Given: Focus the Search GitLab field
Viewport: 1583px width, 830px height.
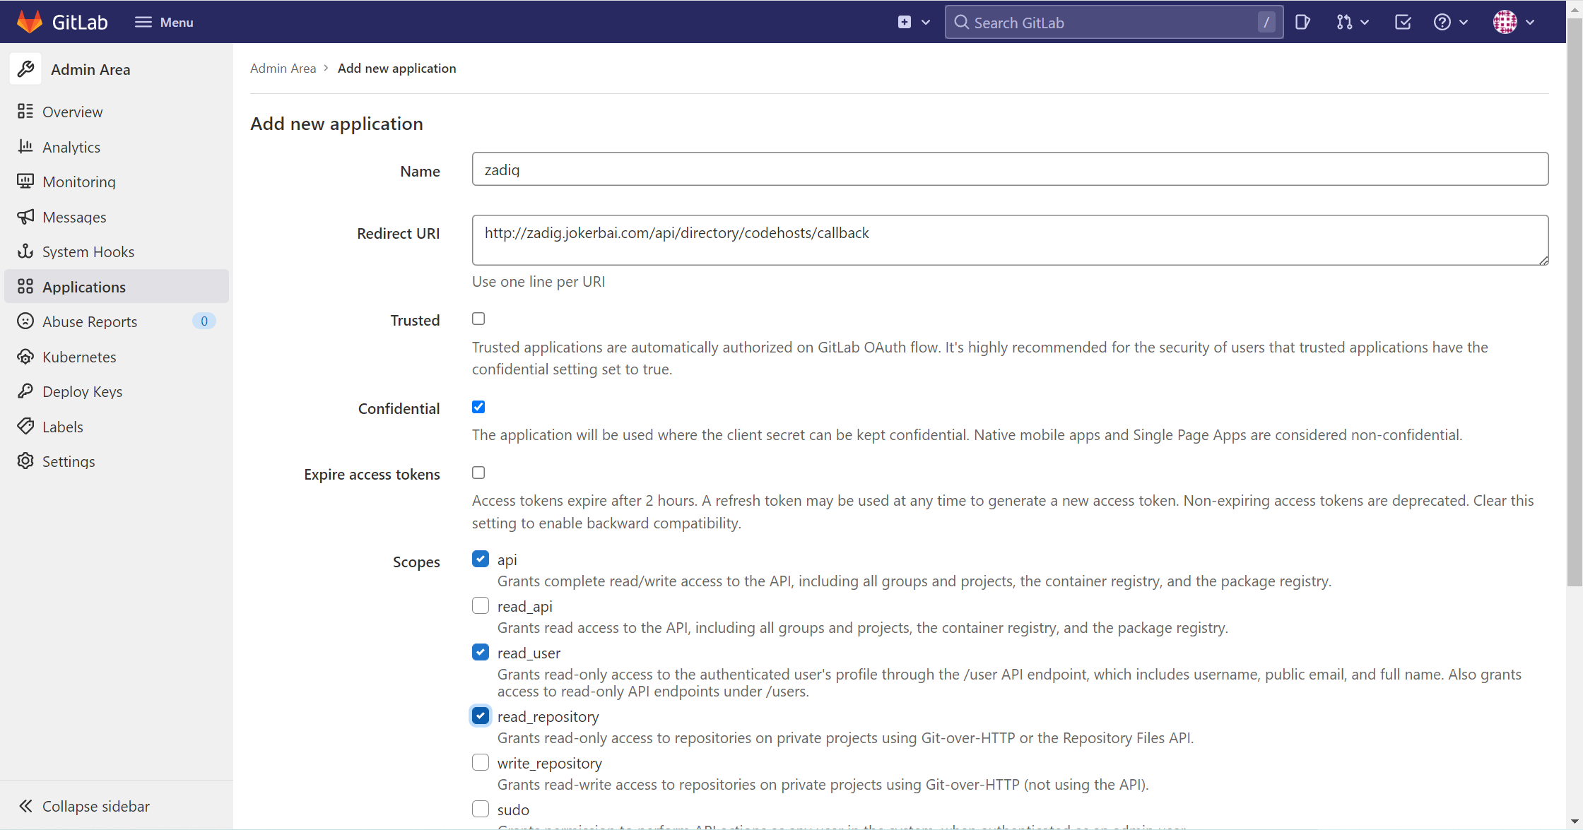Looking at the screenshot, I should [1114, 23].
